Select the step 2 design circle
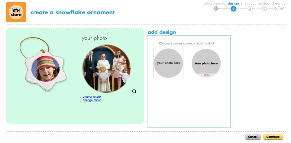The image size is (291, 143). pyautogui.click(x=234, y=8)
